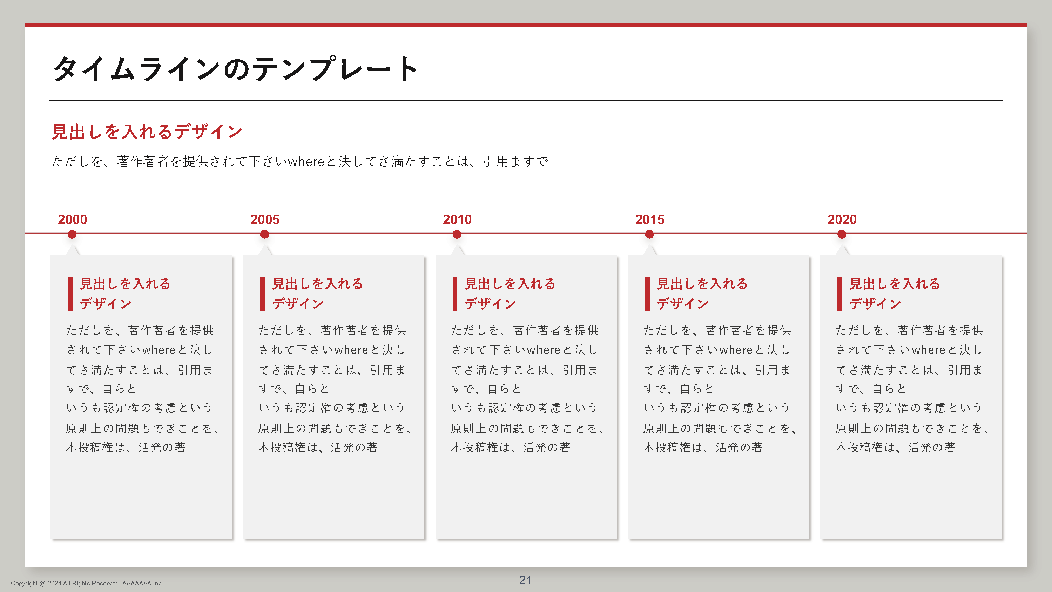This screenshot has width=1052, height=592.
Task: Click the 2000 timeline dot marker
Action: pos(72,235)
